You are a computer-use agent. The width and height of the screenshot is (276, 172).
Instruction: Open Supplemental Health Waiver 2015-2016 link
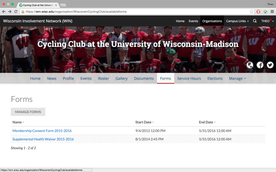pos(43,139)
